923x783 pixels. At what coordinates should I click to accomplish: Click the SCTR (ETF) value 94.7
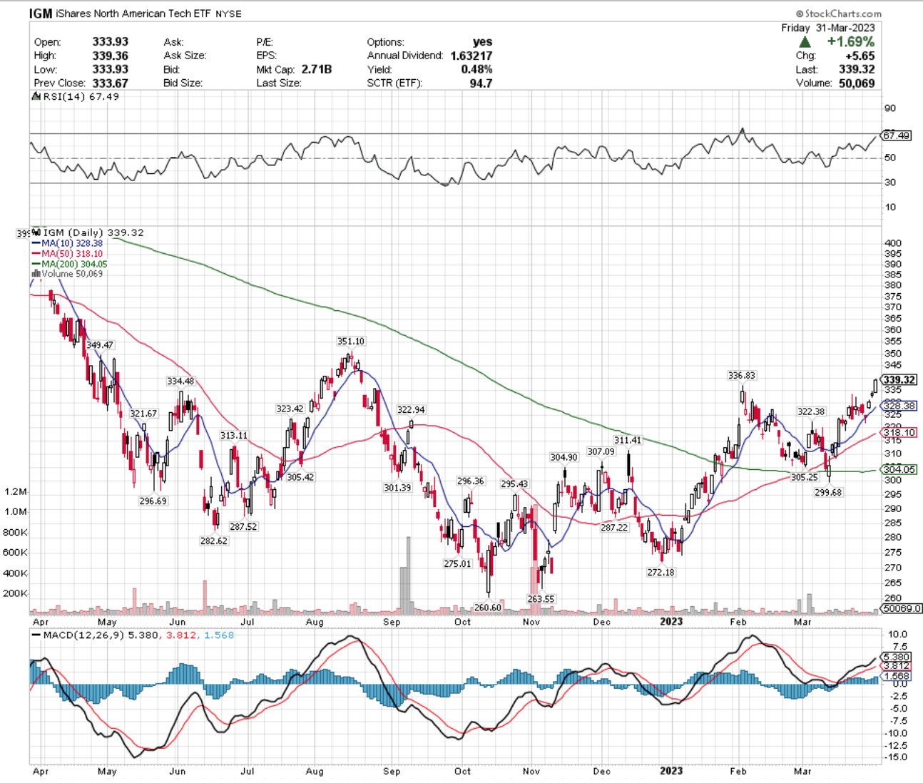click(x=481, y=83)
